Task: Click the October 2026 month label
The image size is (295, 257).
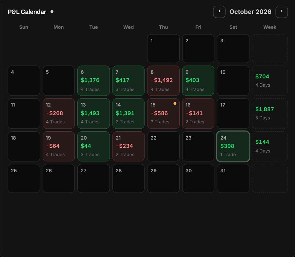Action: 250,12
